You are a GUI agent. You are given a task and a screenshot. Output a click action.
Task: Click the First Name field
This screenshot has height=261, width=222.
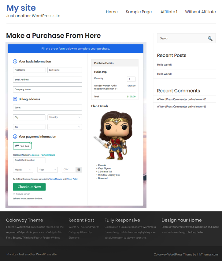[29, 70]
